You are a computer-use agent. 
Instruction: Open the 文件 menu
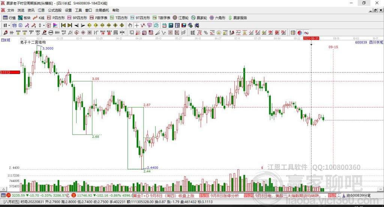coord(10,10)
